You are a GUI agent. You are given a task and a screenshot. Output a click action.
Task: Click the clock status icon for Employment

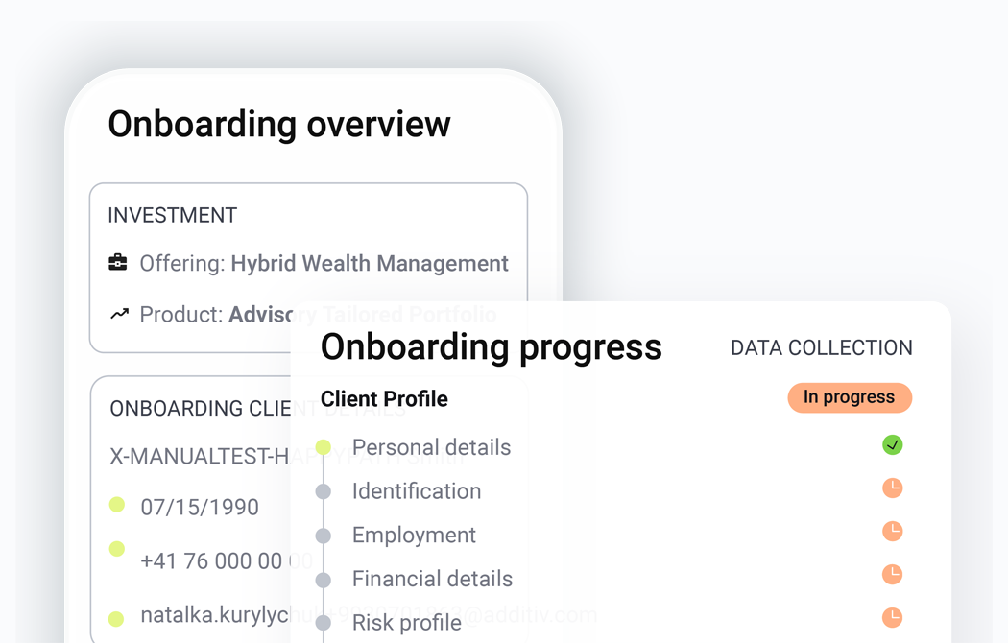(x=892, y=532)
